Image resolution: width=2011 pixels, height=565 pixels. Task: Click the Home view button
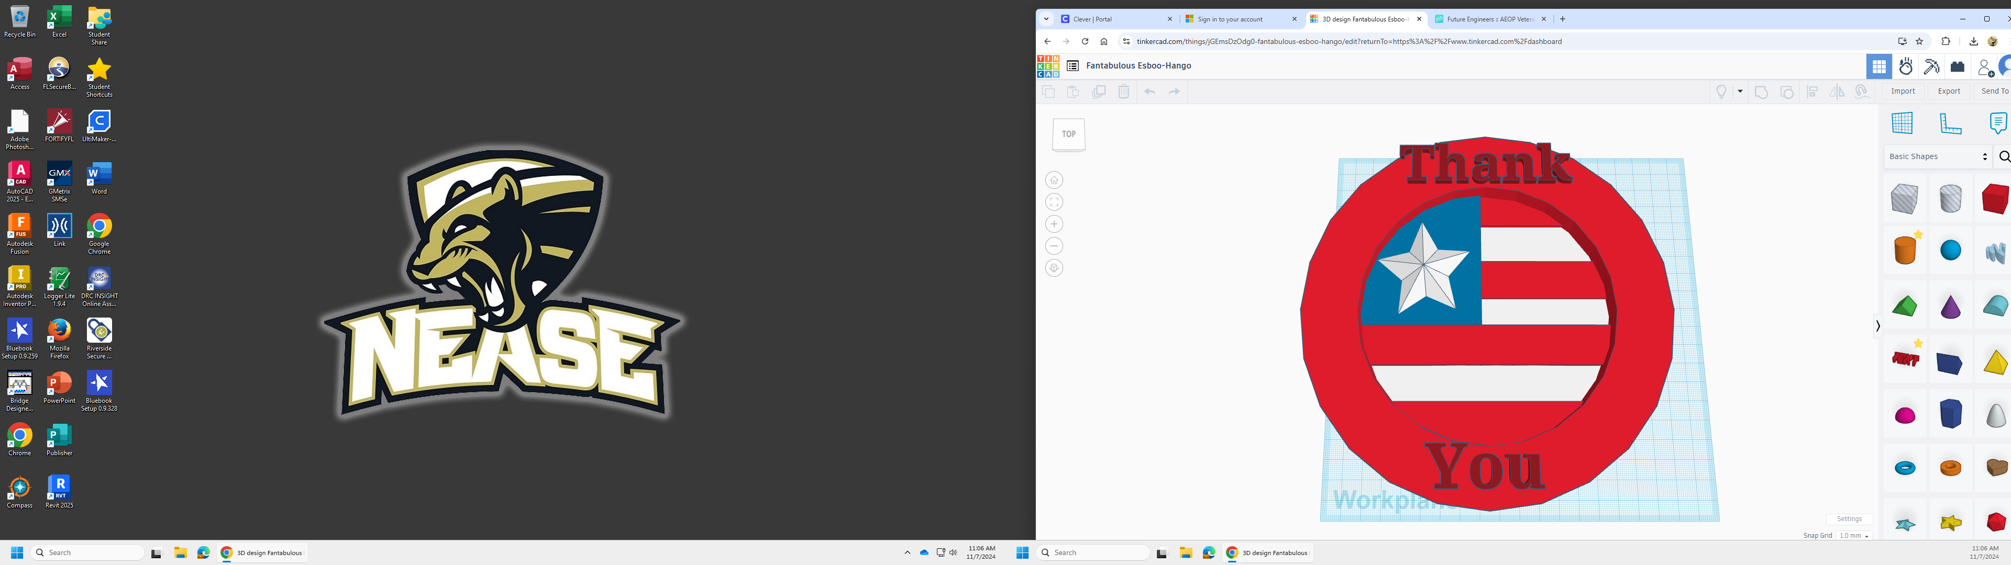tap(1054, 180)
